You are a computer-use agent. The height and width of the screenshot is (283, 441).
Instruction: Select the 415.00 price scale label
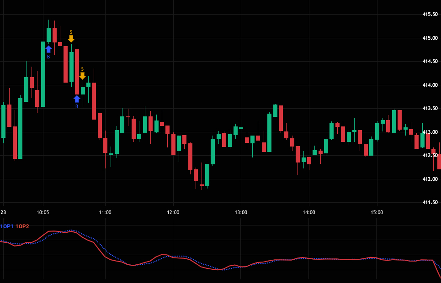tap(430, 38)
